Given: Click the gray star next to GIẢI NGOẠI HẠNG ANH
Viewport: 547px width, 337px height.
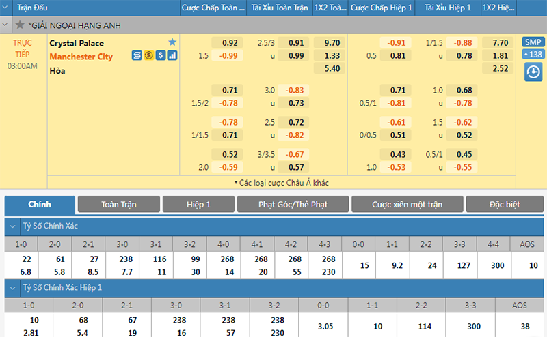Looking at the screenshot, I should tap(19, 25).
